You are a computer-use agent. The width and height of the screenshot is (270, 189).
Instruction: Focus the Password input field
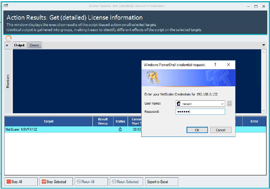(200, 112)
